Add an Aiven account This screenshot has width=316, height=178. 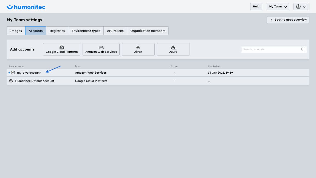click(138, 49)
